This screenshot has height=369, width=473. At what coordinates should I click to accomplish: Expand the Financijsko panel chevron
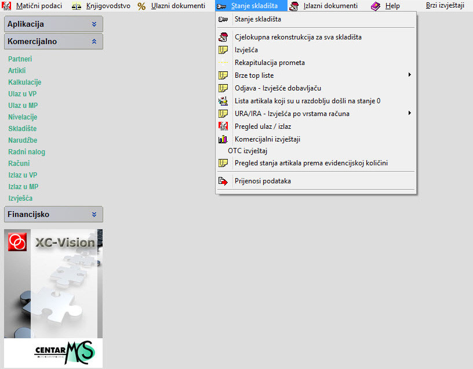tap(94, 215)
